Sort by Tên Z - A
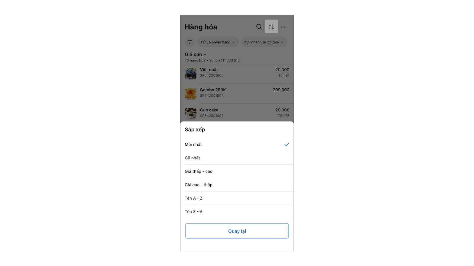The image size is (474, 266). [194, 212]
